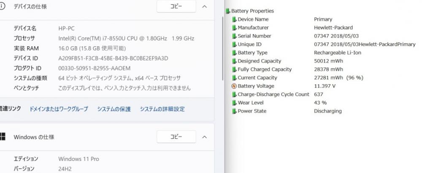Click the info icon beside デバイスの仕様

(x=3, y=7)
